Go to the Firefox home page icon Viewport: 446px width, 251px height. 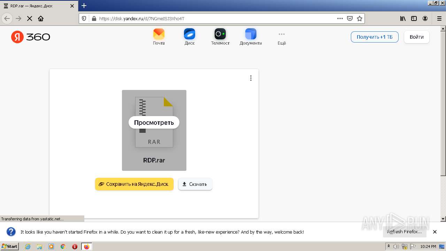pyautogui.click(x=41, y=18)
